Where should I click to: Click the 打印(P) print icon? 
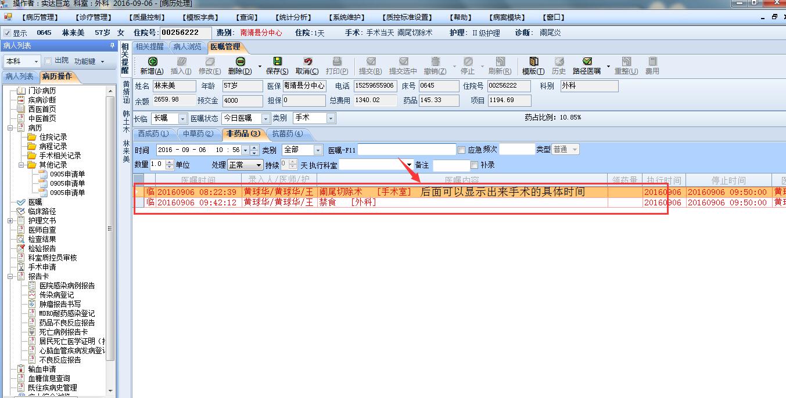click(x=337, y=61)
